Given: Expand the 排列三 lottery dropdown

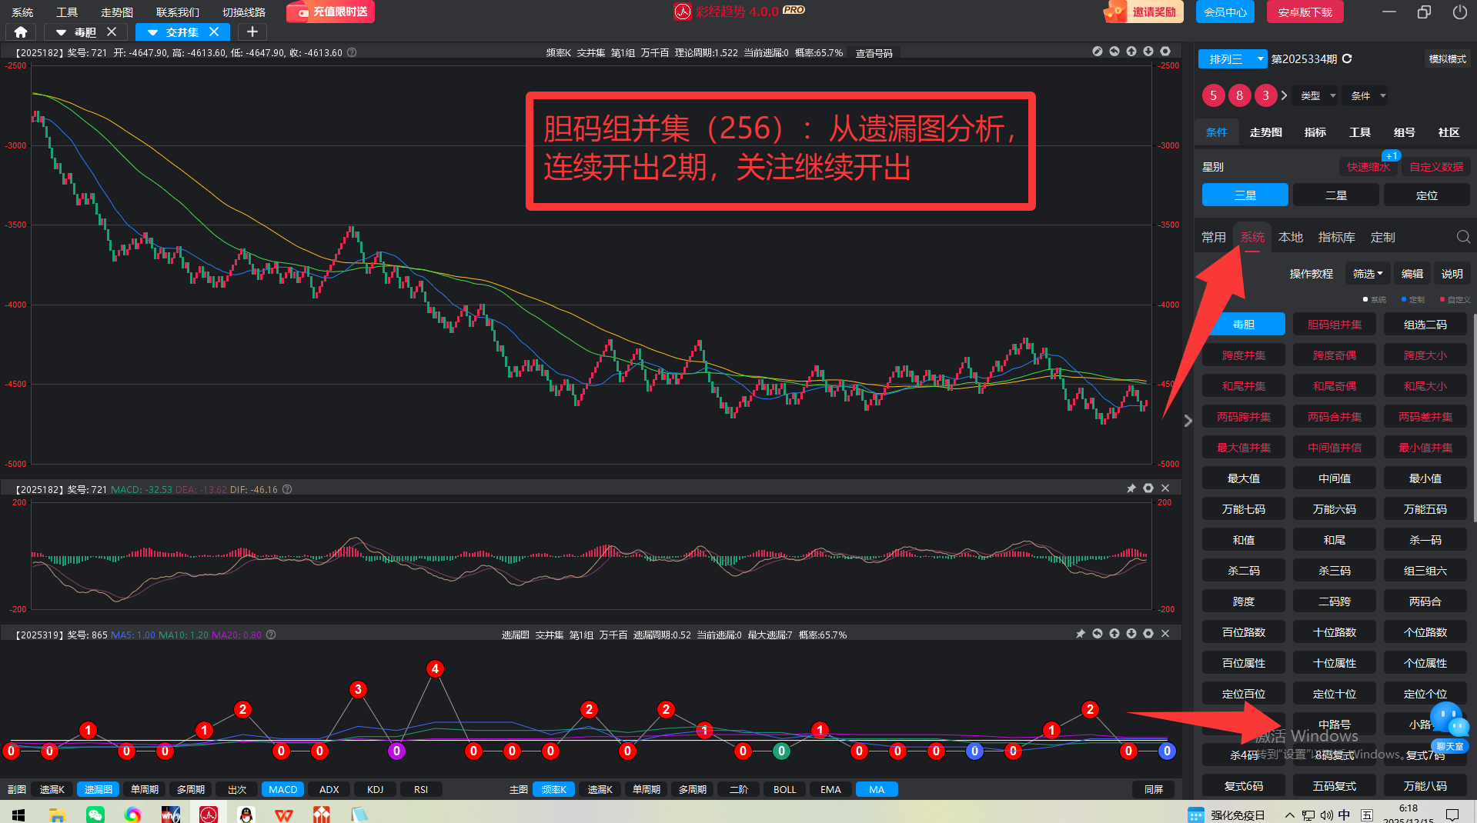Looking at the screenshot, I should 1260,58.
